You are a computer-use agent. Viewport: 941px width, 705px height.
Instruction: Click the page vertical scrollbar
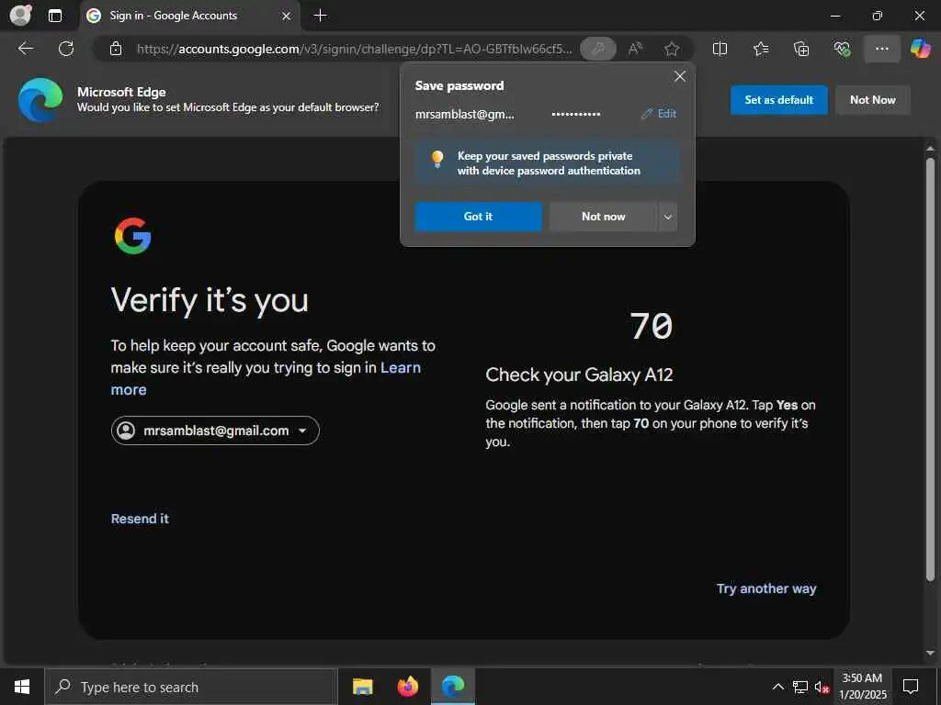tap(930, 369)
